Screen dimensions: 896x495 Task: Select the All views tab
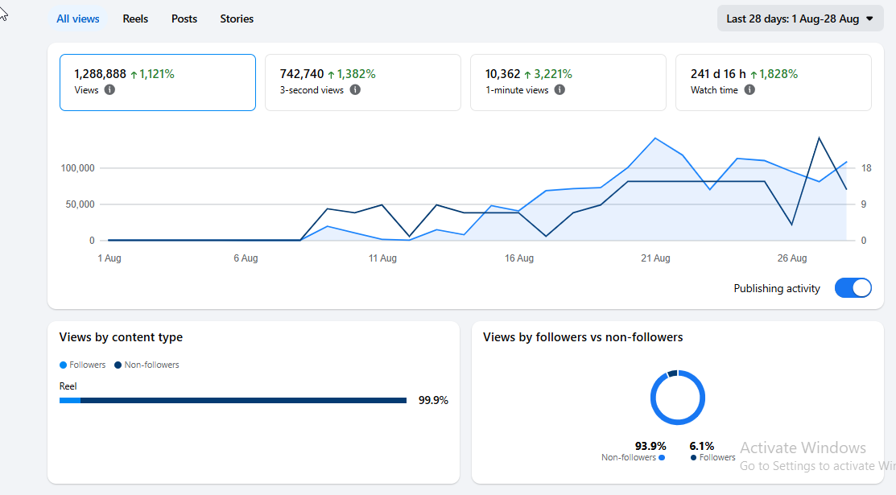pyautogui.click(x=78, y=19)
